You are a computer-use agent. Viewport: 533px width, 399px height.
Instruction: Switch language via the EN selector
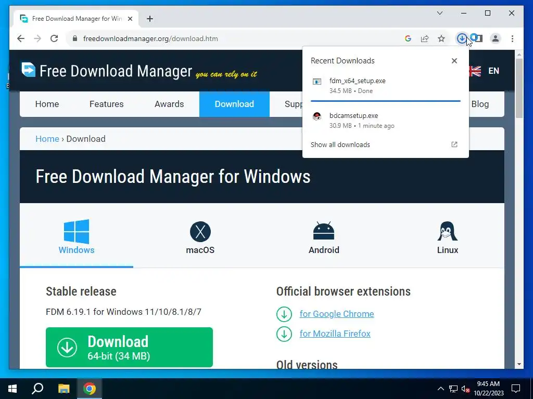[493, 71]
